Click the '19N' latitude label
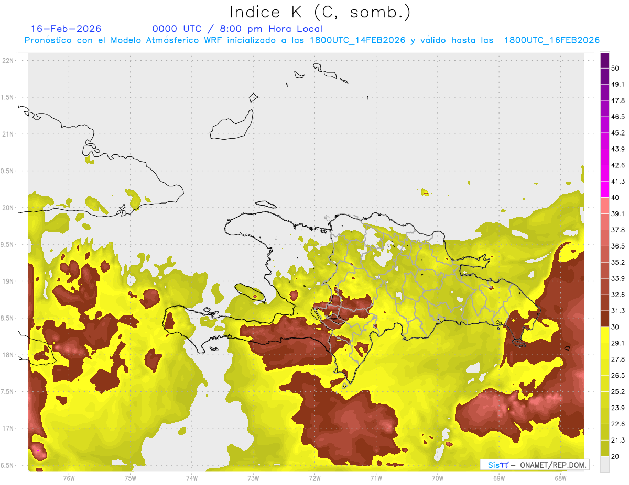This screenshot has height=485, width=629. pyautogui.click(x=8, y=281)
